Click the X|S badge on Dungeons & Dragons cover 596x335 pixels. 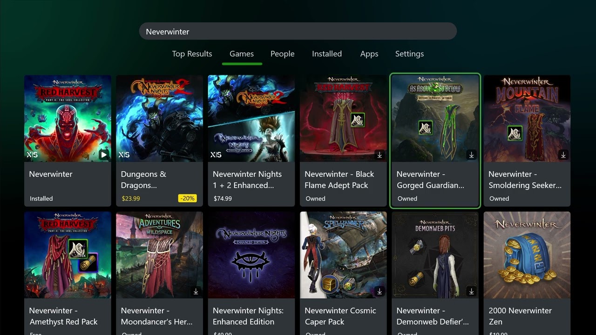[124, 154]
